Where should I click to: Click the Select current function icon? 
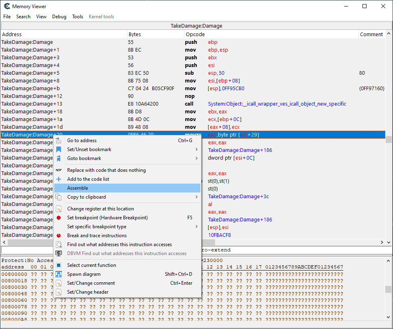[59, 265]
